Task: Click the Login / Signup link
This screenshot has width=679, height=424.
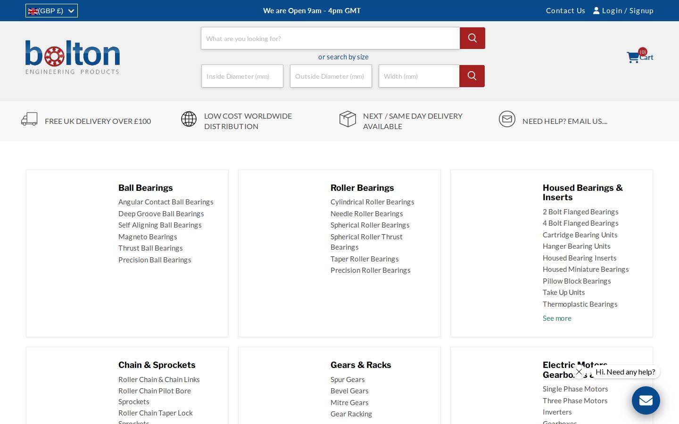Action: (623, 10)
